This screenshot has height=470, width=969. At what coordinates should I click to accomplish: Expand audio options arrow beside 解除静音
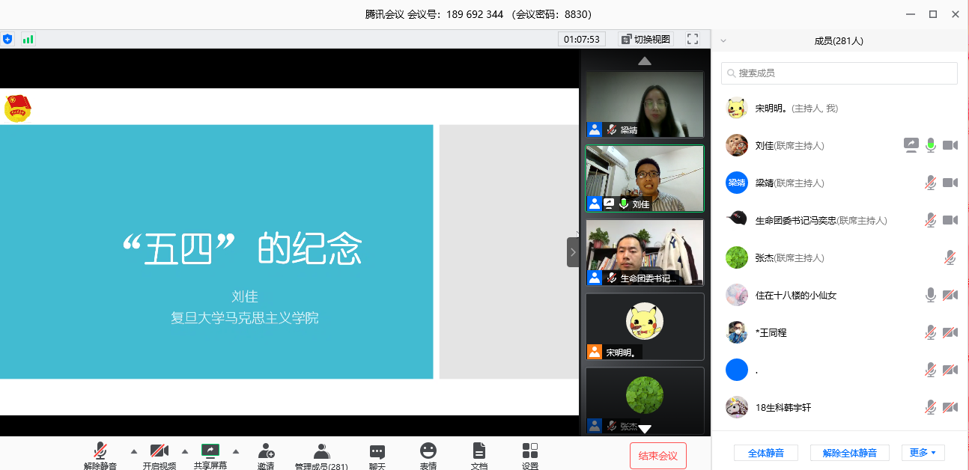point(134,451)
